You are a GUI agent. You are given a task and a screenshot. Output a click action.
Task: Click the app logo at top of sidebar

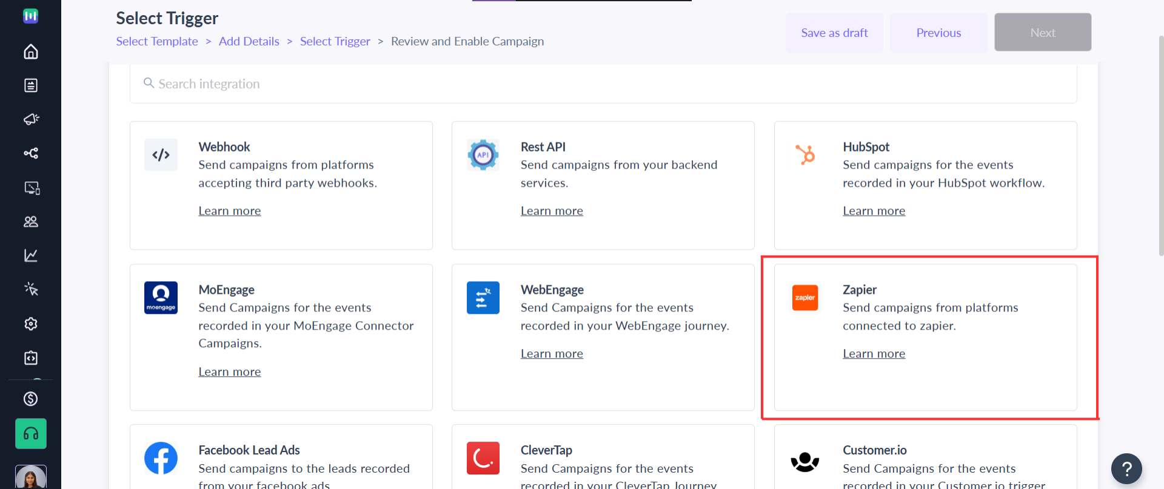coord(31,16)
